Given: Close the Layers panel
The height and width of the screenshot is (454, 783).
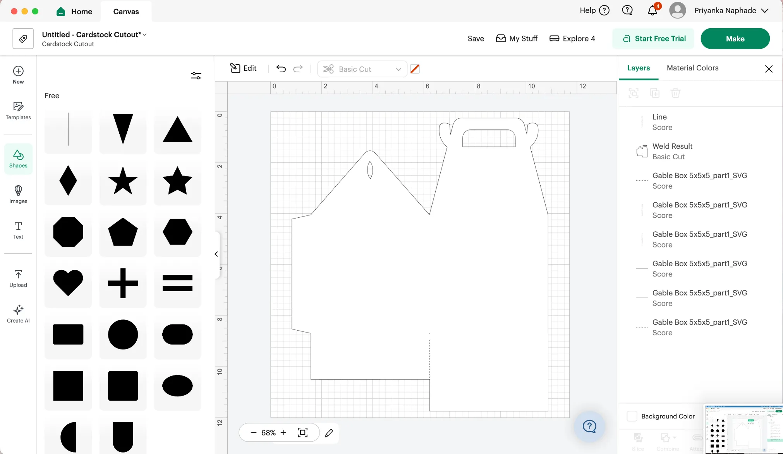Looking at the screenshot, I should [769, 69].
